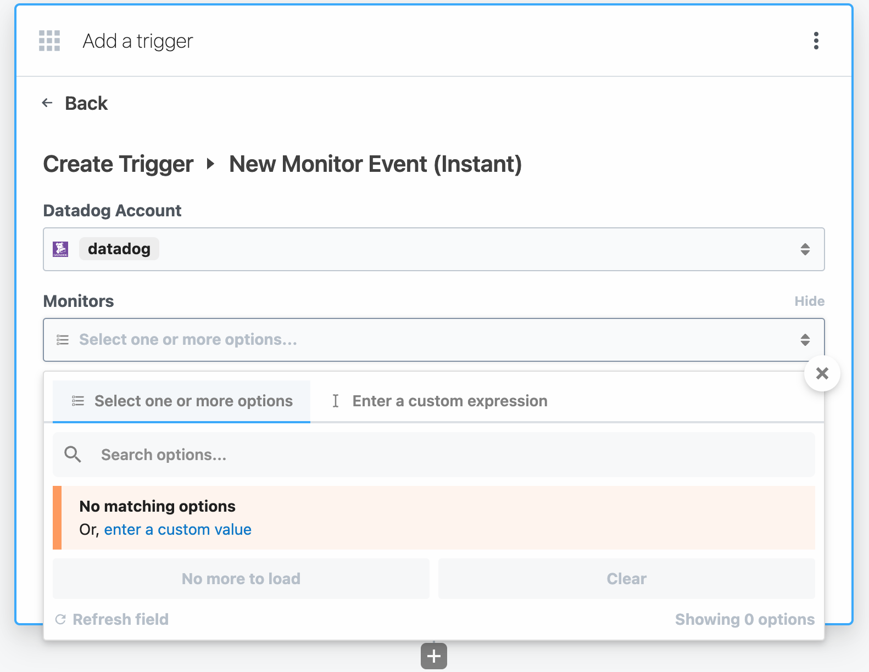Expand the Monitors dropdown arrows
Viewport: 869px width, 672px height.
[x=805, y=340]
